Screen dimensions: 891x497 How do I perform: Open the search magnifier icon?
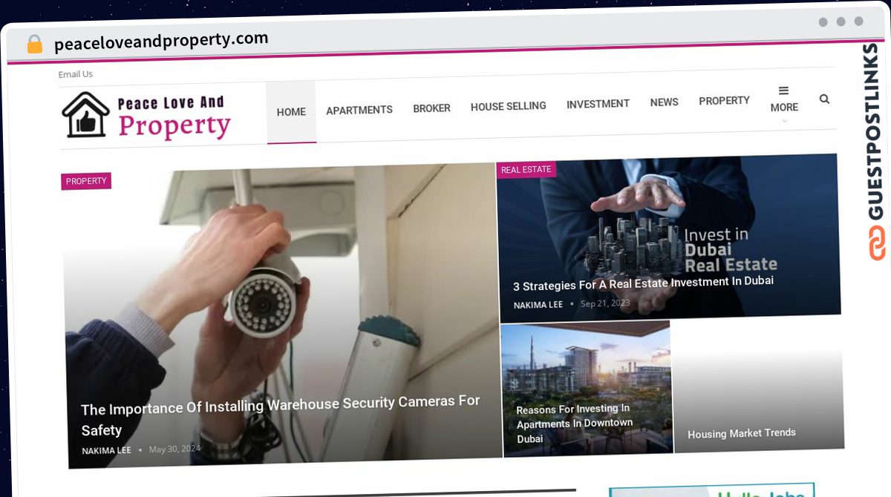point(824,99)
